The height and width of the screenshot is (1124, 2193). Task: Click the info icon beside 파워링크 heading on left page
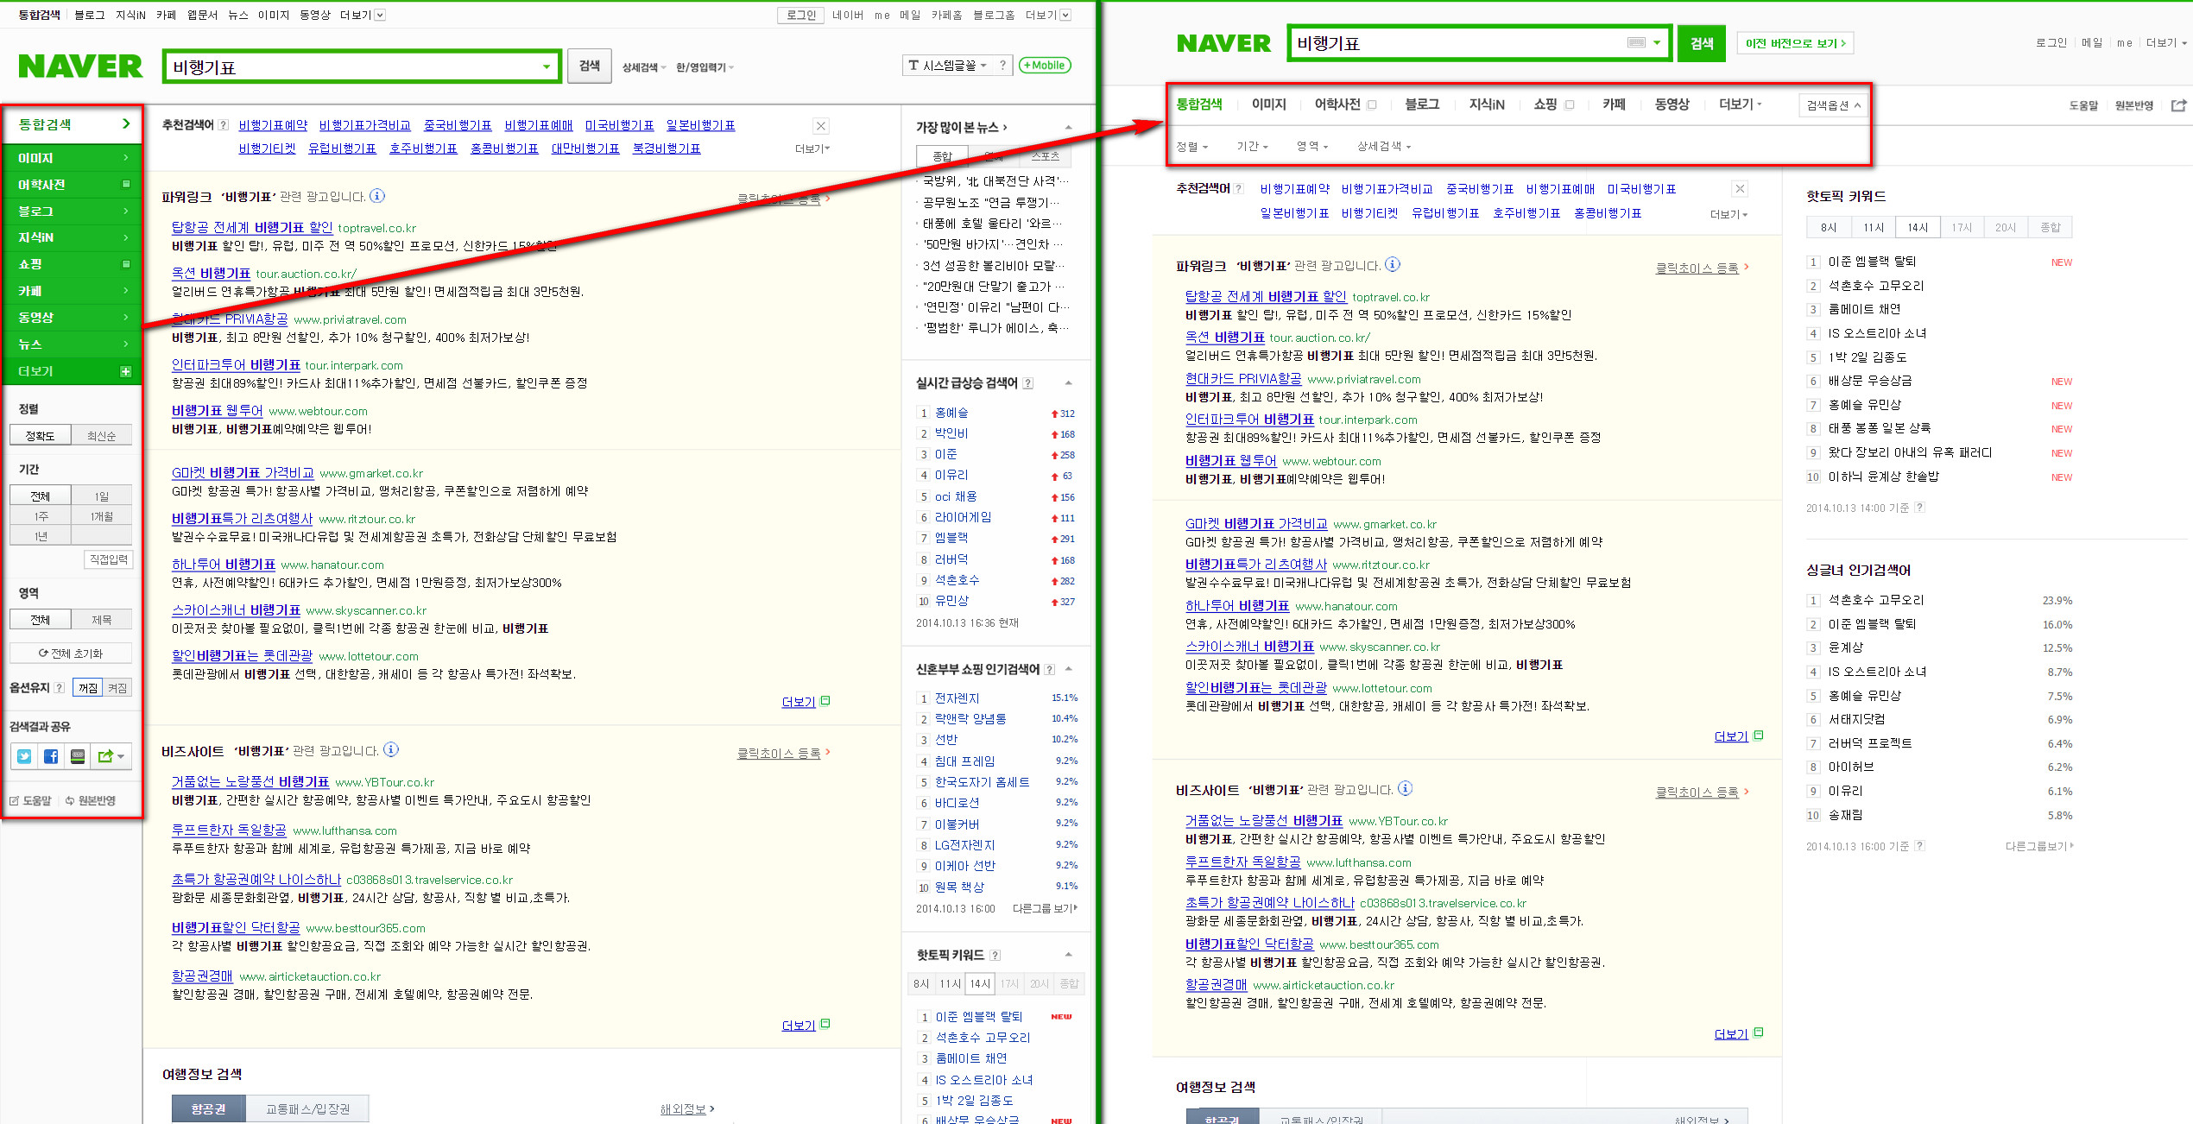coord(377,196)
